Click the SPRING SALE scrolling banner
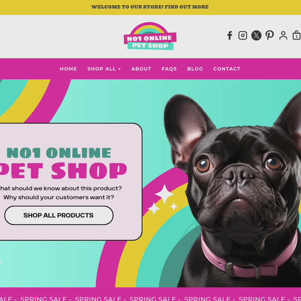 pyautogui.click(x=150, y=294)
